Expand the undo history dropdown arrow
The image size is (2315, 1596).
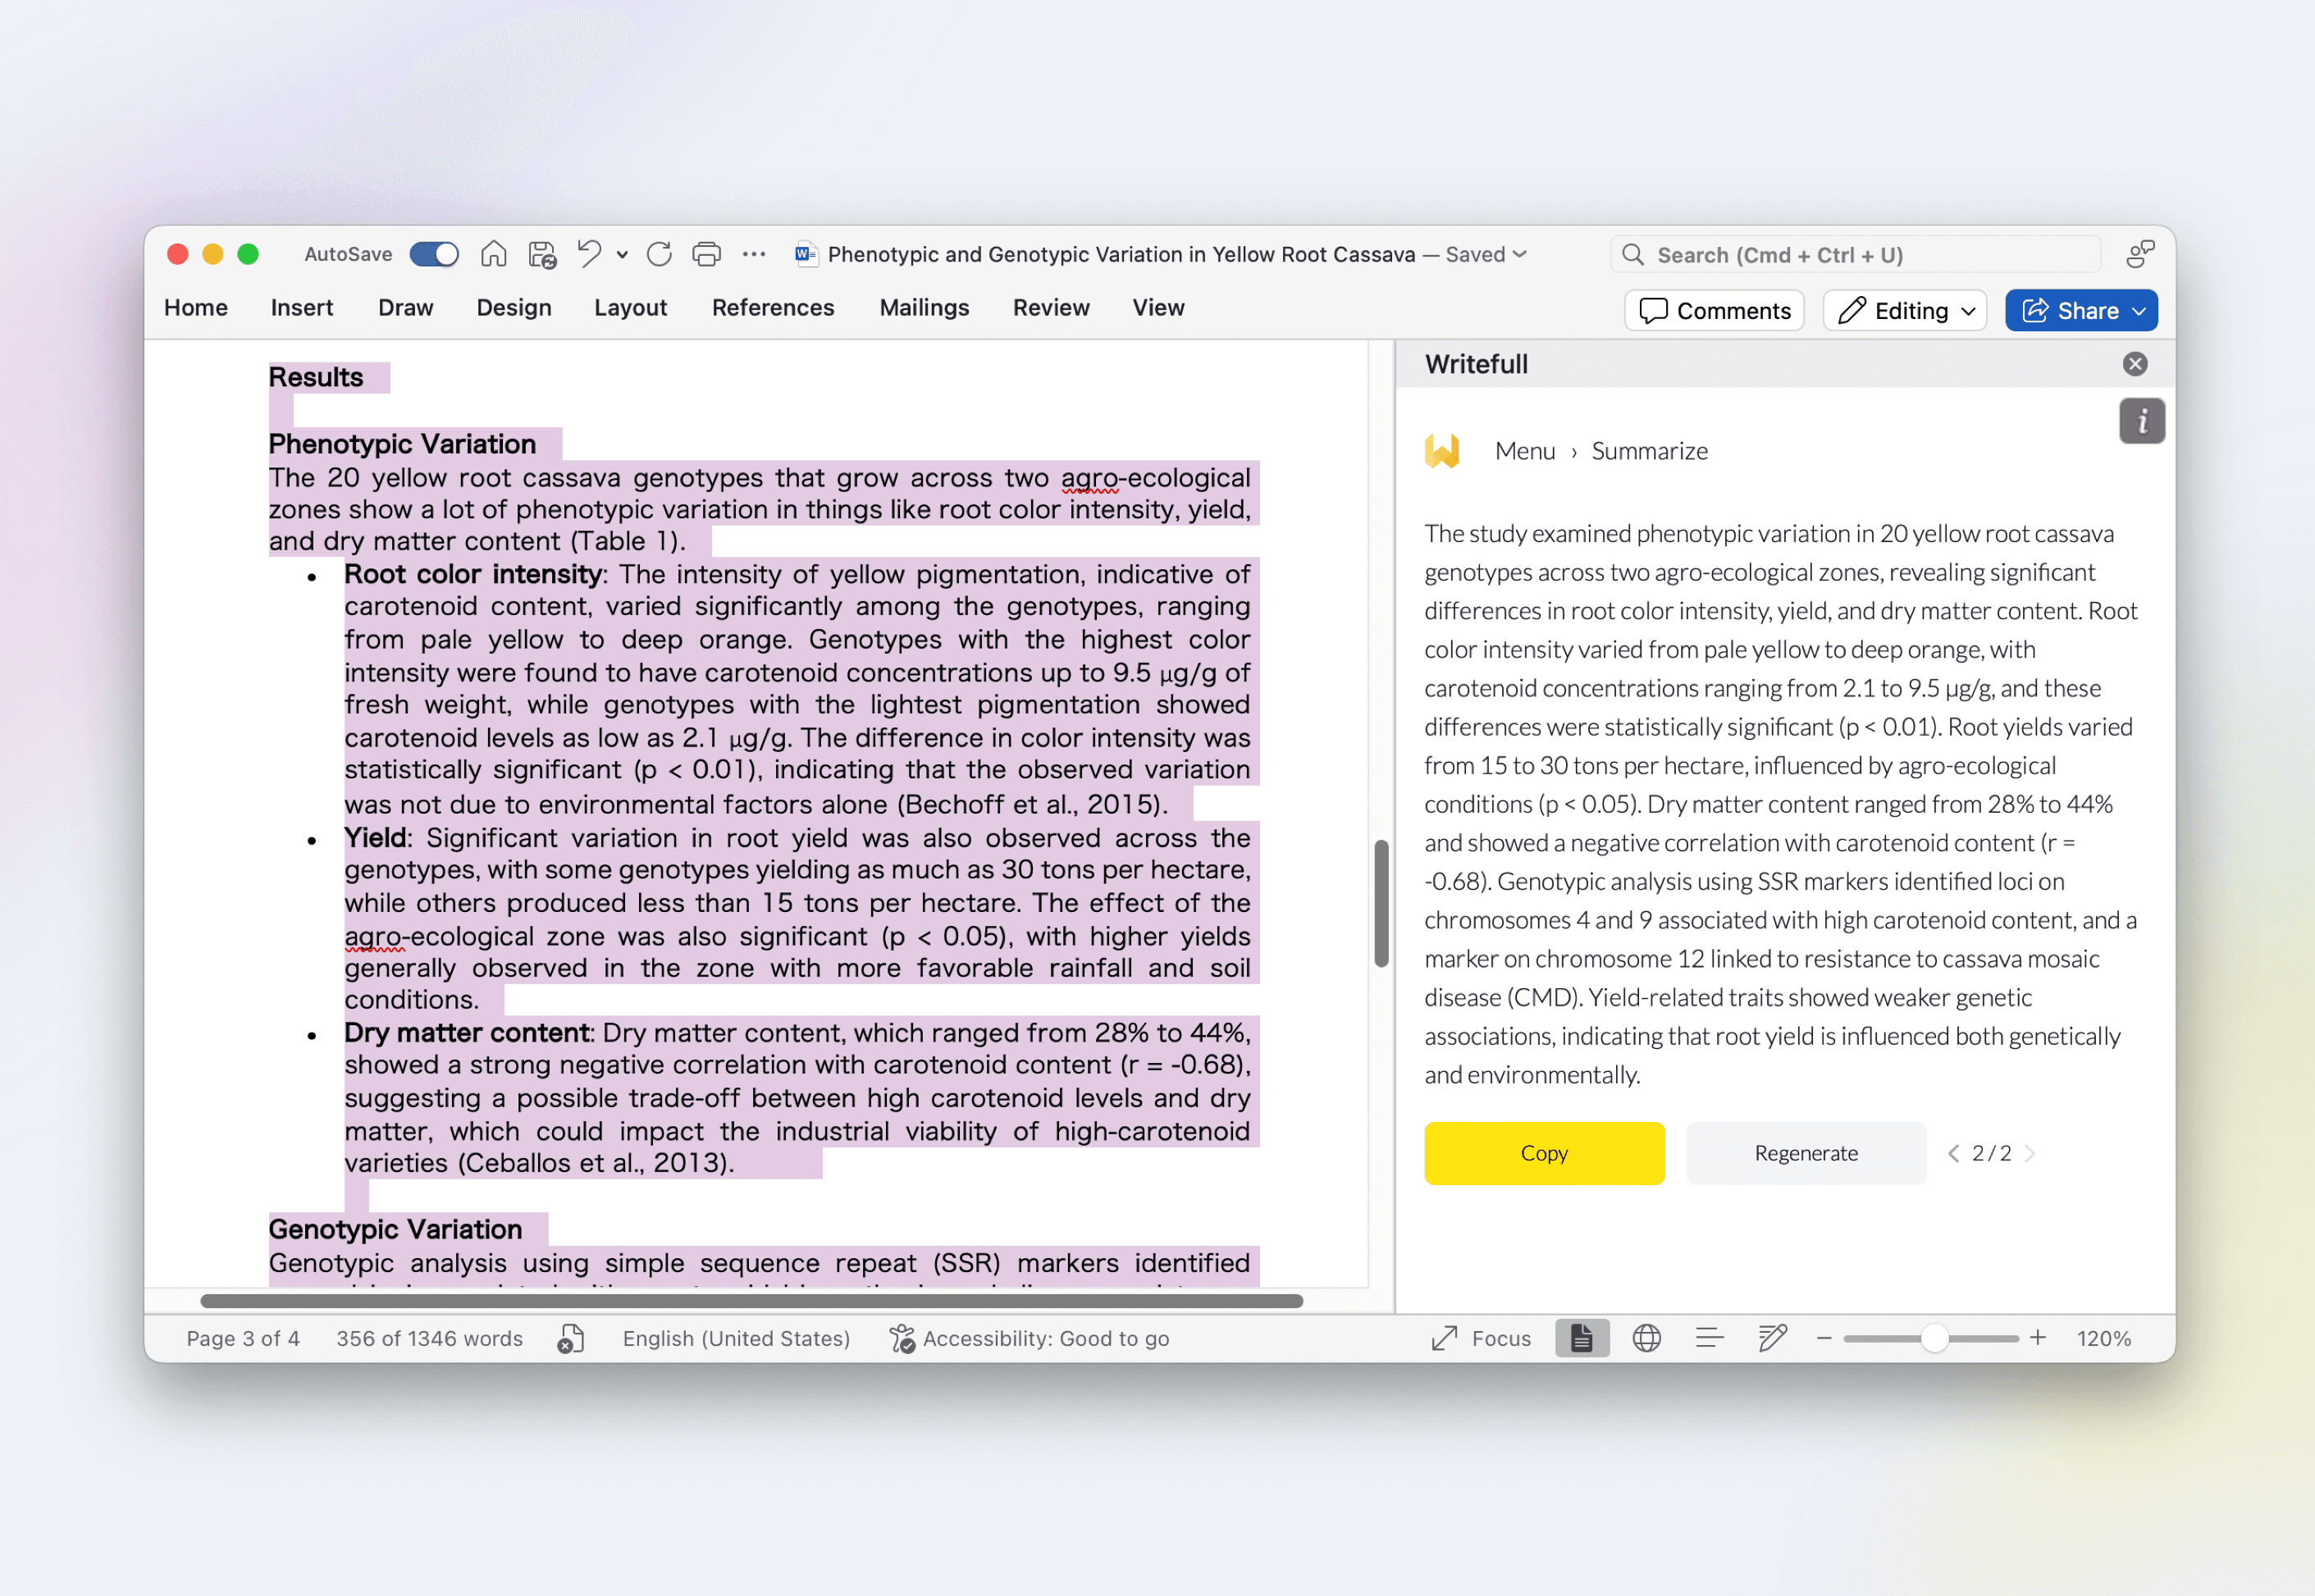(x=622, y=255)
